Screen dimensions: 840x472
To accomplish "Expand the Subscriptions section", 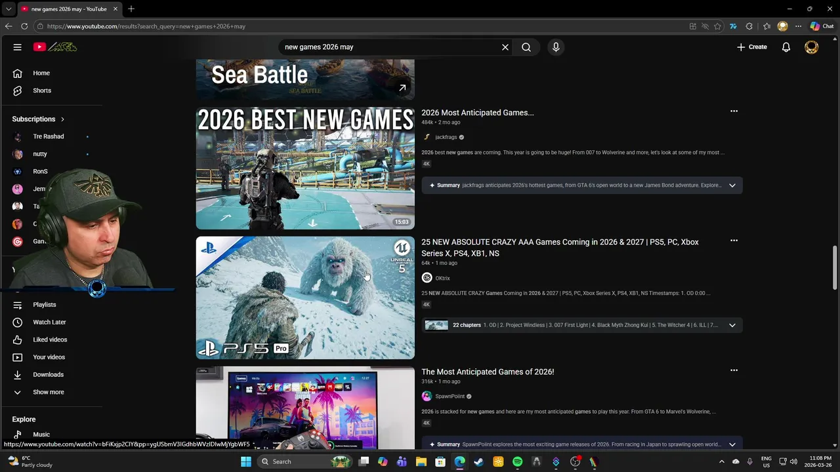I will [x=38, y=119].
